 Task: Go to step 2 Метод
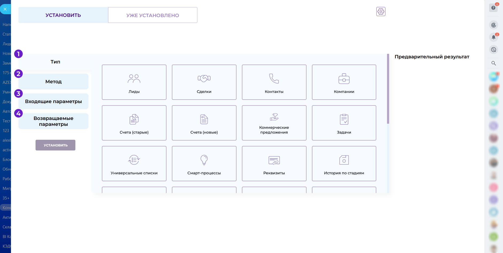tap(53, 82)
